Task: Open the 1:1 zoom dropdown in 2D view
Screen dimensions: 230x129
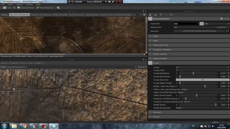Action: pos(137,15)
